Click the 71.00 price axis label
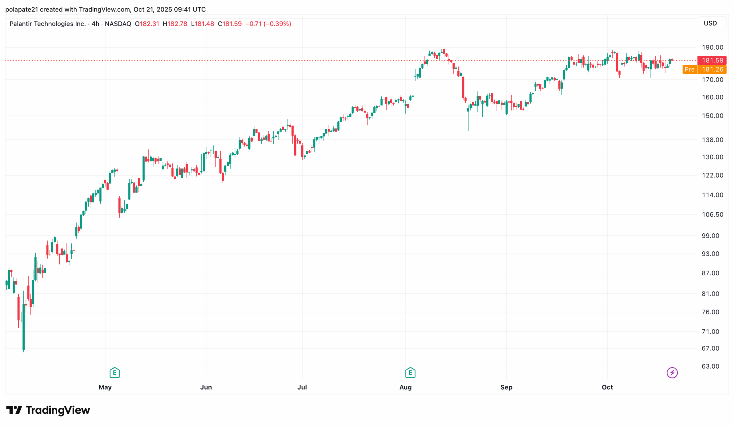 [x=710, y=332]
